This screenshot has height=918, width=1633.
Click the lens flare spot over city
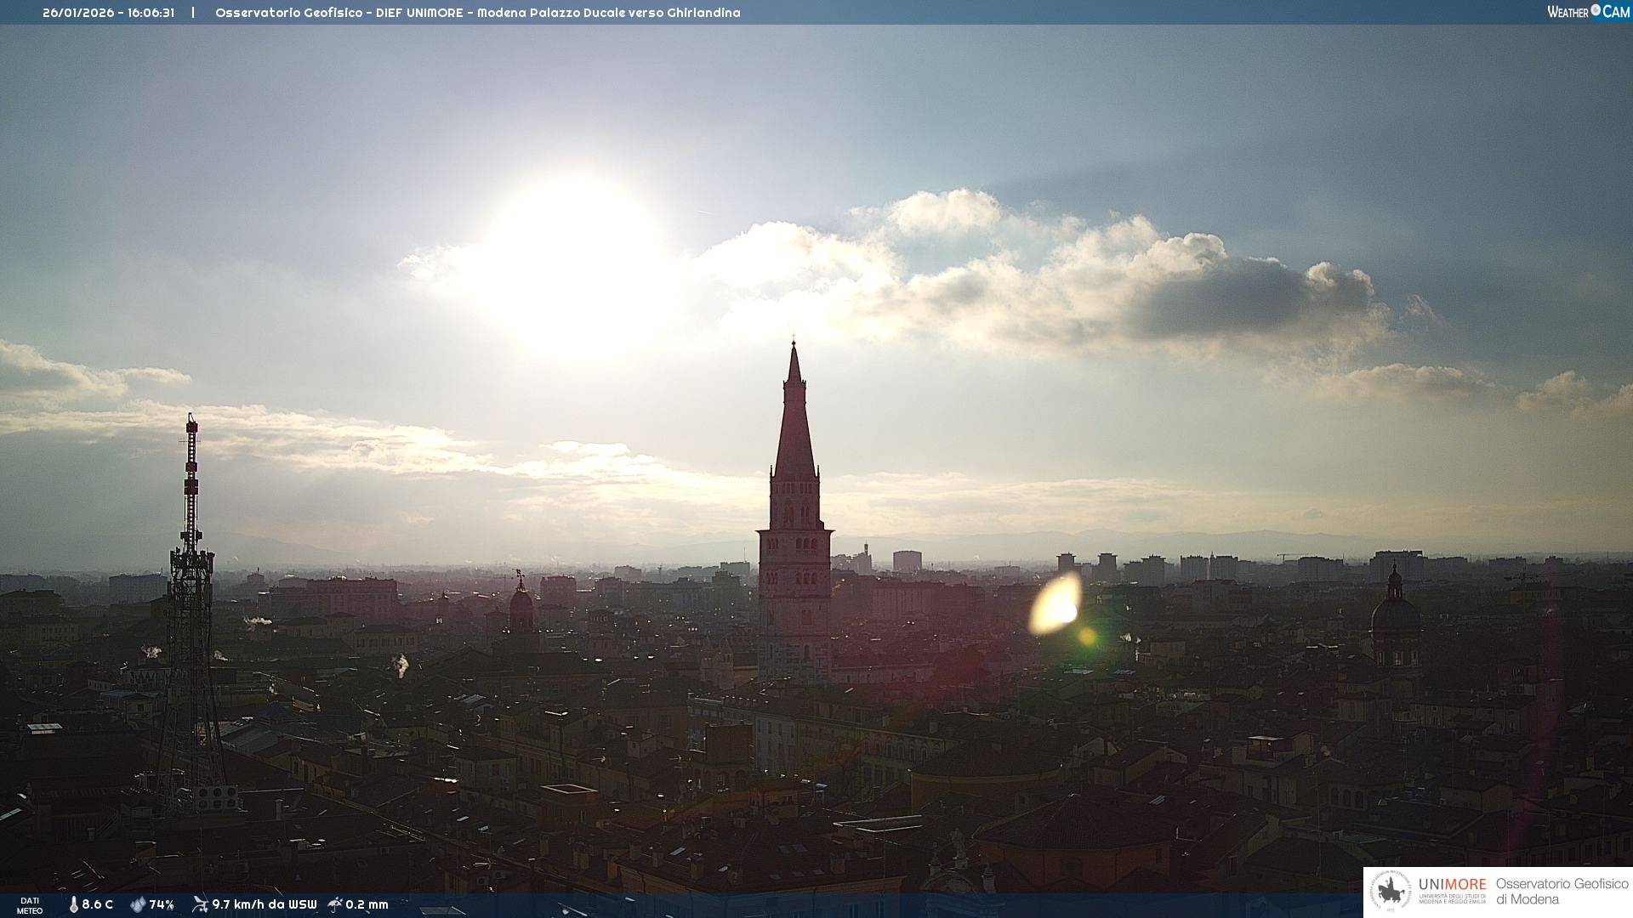[1055, 603]
